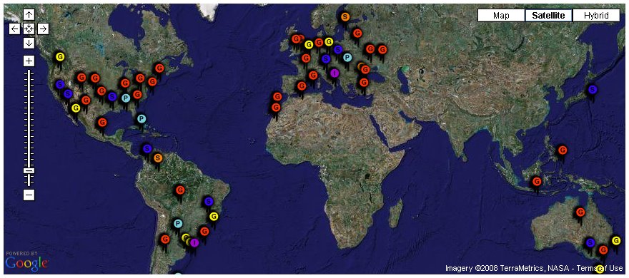Zoom out with the minus button
Screen dimensions: 629x278
pos(29,195)
